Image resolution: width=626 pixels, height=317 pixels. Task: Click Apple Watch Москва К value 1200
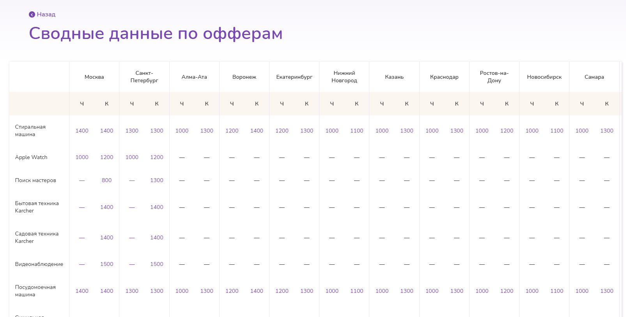[107, 157]
